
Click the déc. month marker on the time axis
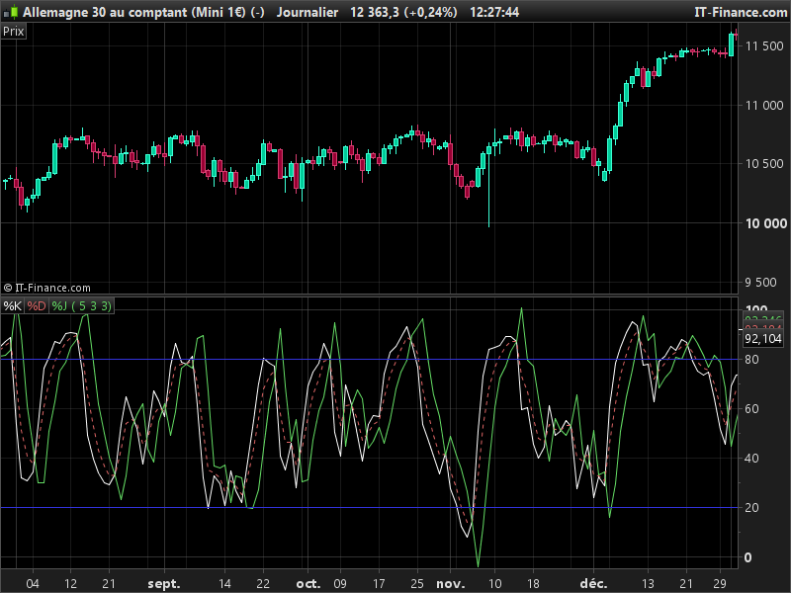coord(593,584)
